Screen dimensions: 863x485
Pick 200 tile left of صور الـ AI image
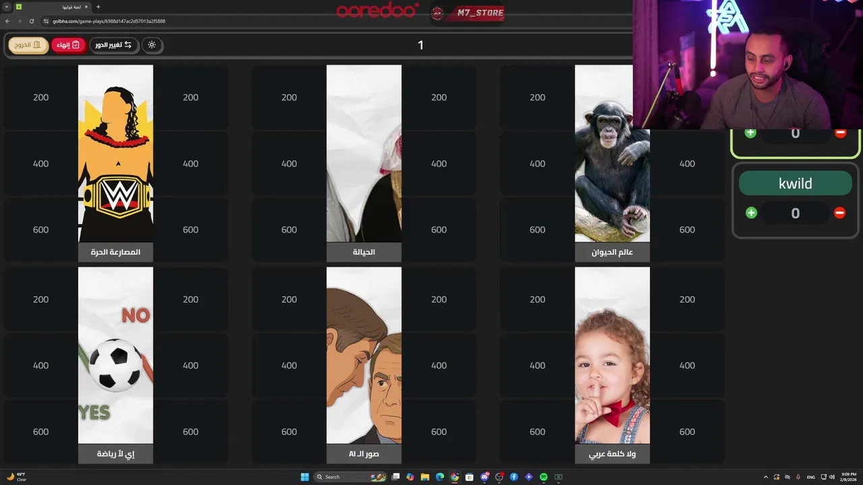(x=289, y=299)
